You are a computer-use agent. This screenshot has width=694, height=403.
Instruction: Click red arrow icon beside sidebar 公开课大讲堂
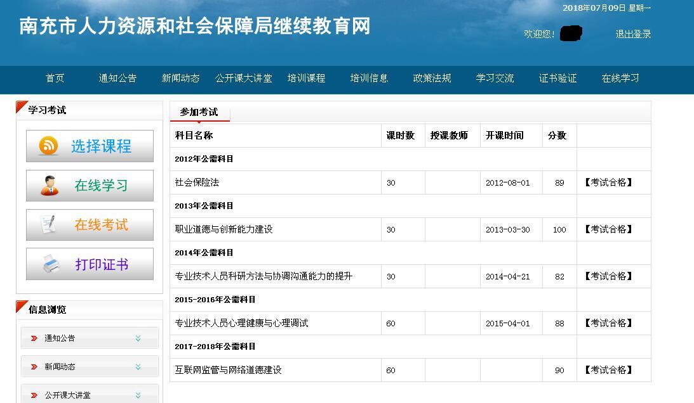point(34,395)
